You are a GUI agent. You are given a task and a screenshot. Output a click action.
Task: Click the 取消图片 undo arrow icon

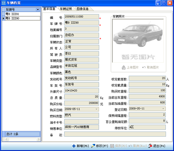coord(144,67)
